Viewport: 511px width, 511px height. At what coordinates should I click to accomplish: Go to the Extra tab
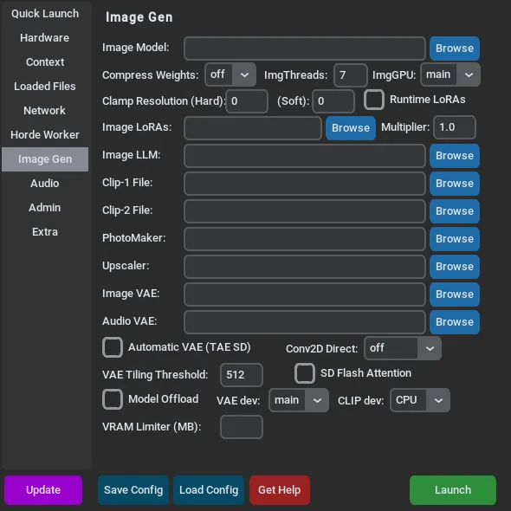[x=45, y=232]
